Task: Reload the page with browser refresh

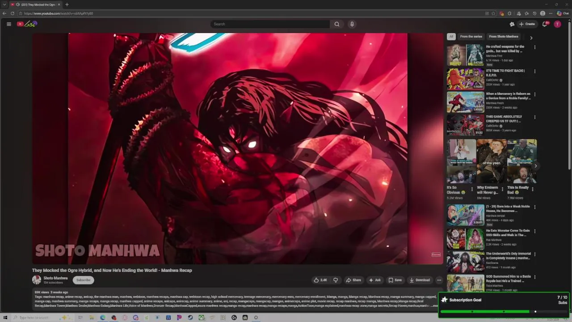Action: pyautogui.click(x=13, y=13)
